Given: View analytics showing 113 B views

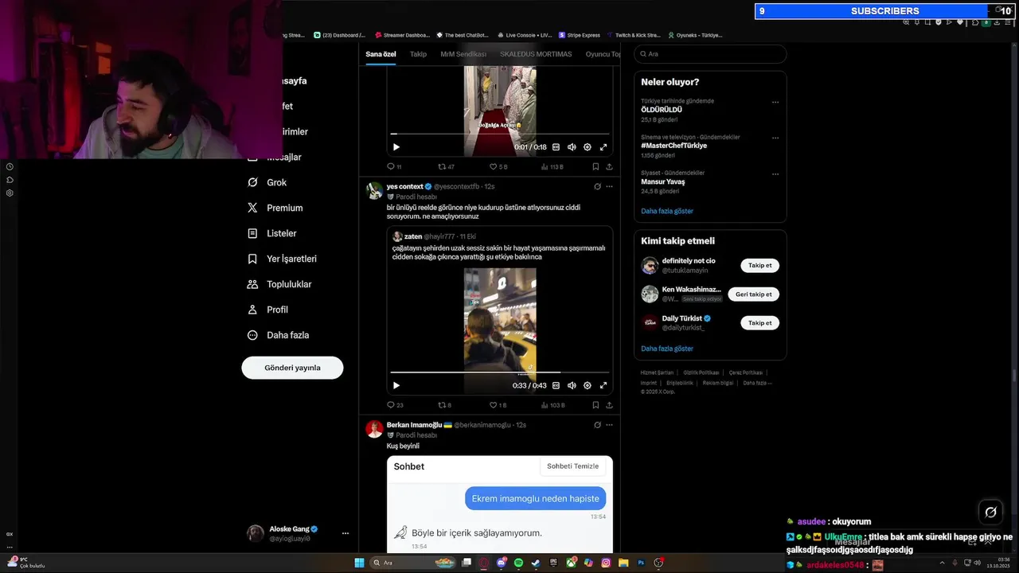Looking at the screenshot, I should (x=552, y=166).
